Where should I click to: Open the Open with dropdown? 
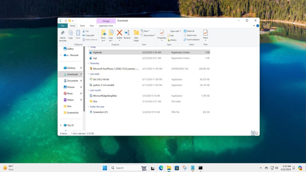pyautogui.click(x=175, y=31)
